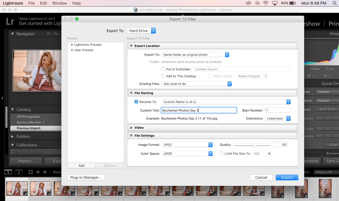Viewport: 339px width, 201px height.
Task: Go to previous photo with back arrow
Action: tap(38, 172)
